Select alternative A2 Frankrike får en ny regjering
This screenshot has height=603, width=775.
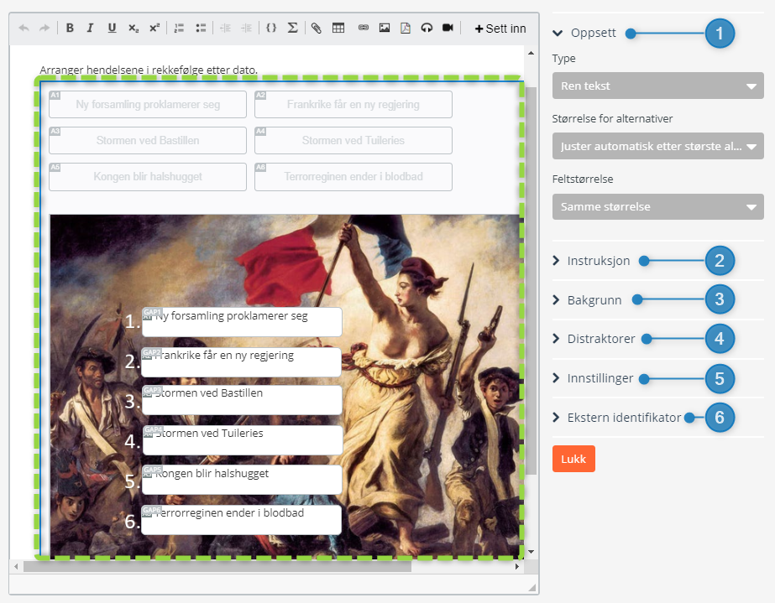353,104
